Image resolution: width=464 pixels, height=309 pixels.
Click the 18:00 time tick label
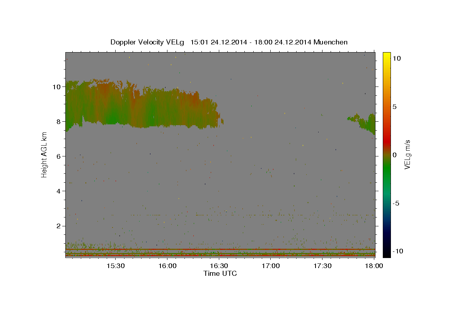(x=374, y=266)
